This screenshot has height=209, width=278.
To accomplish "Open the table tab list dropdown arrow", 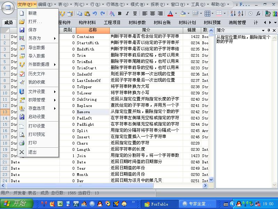I will pos(275,23).
